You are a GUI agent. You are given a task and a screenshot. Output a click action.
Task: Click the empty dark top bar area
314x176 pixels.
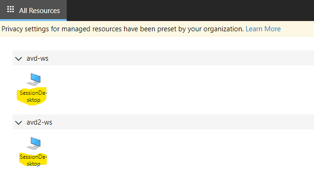190,10
